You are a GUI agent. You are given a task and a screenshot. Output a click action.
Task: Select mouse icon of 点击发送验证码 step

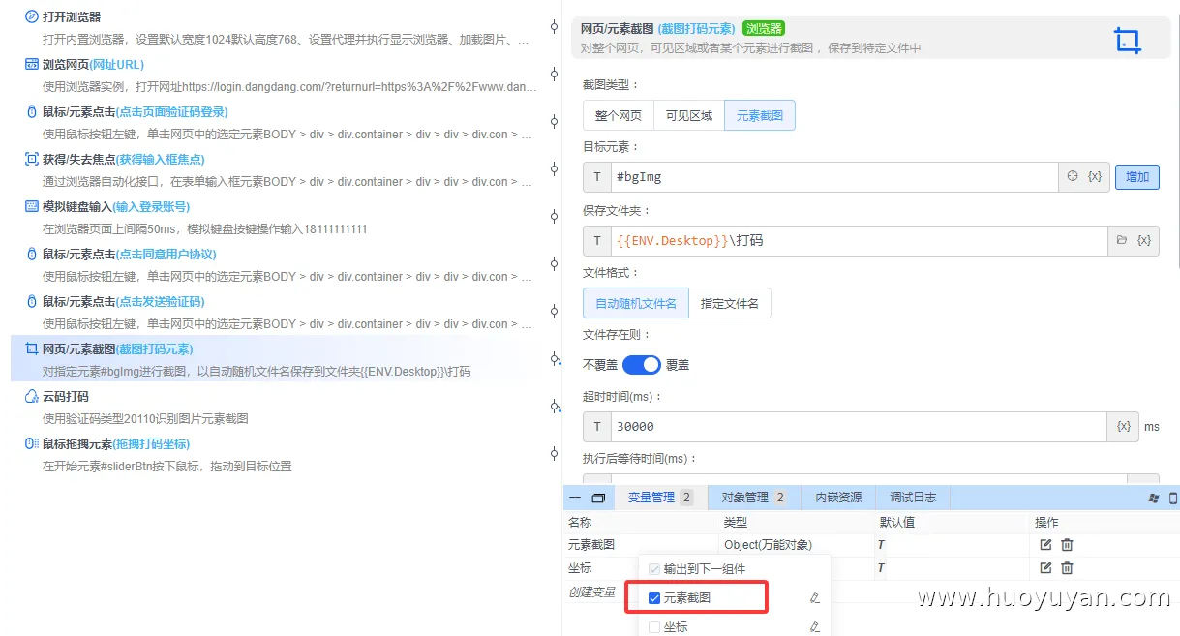[x=32, y=301]
